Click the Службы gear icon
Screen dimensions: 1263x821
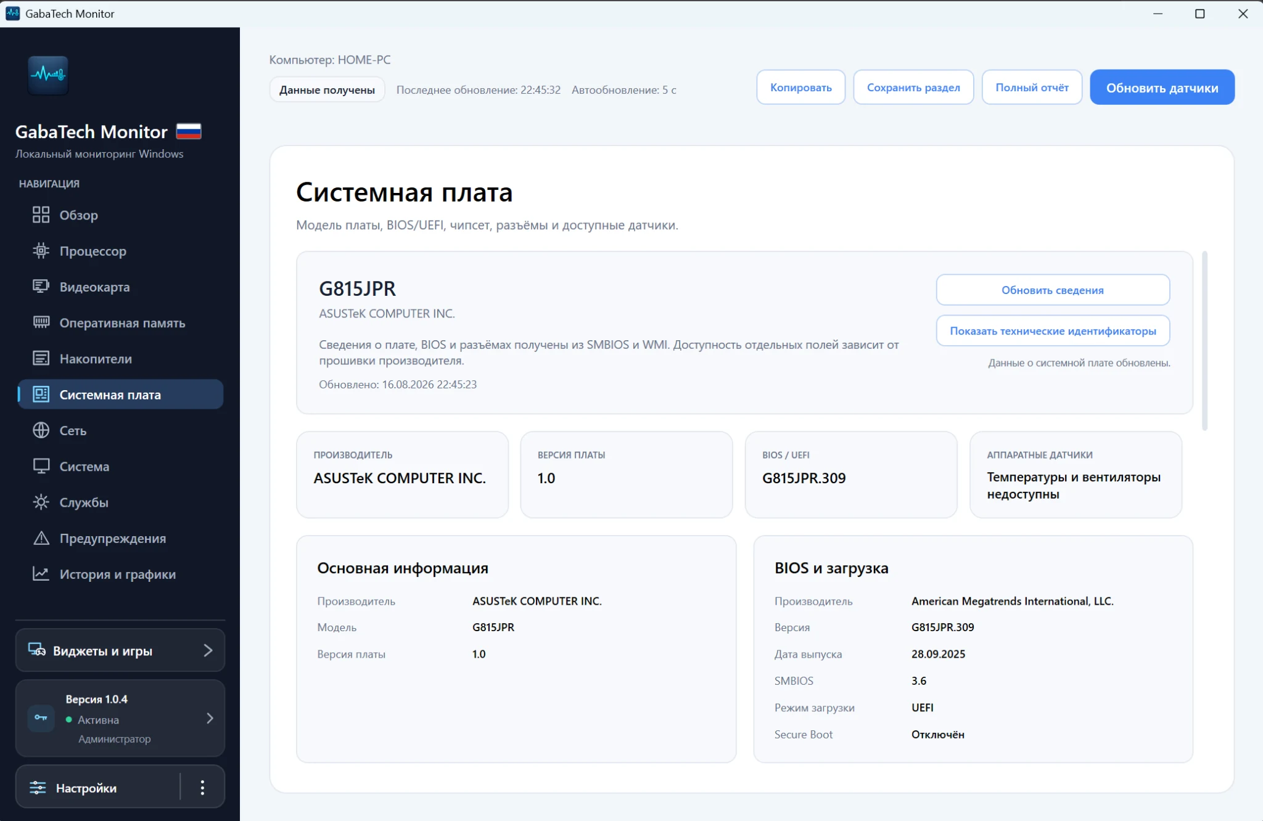pos(41,502)
